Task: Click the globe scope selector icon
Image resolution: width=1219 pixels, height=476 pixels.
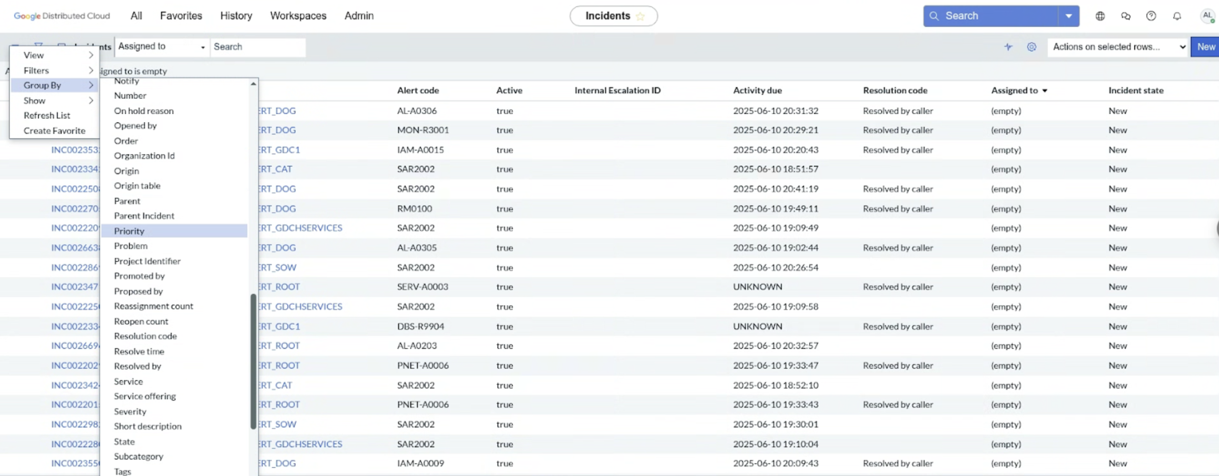Action: click(x=1100, y=16)
